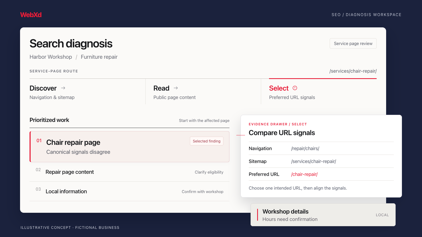Open the Furniture repair breadcrumb
The height and width of the screenshot is (237, 422).
click(x=99, y=57)
